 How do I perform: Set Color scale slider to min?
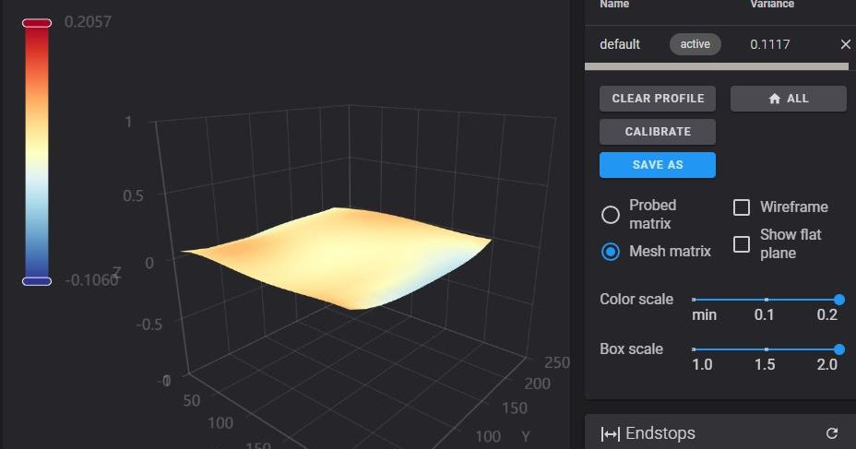(695, 300)
